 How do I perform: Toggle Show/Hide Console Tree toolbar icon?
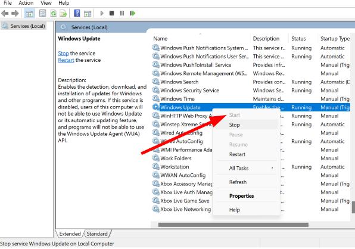(29, 13)
